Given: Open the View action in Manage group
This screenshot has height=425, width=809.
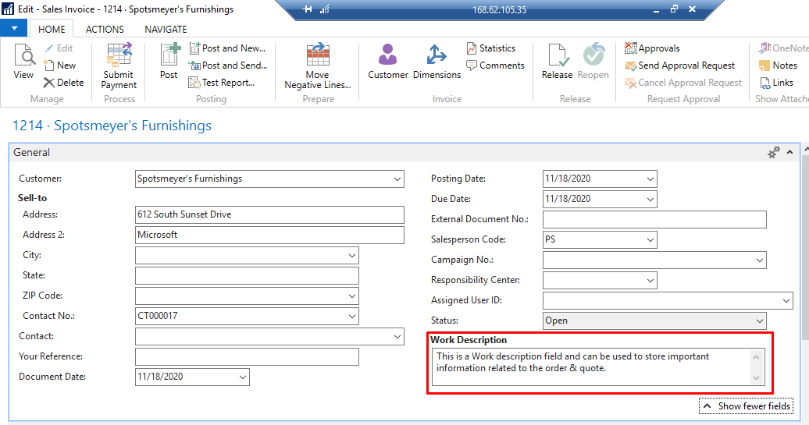Looking at the screenshot, I should 23,62.
